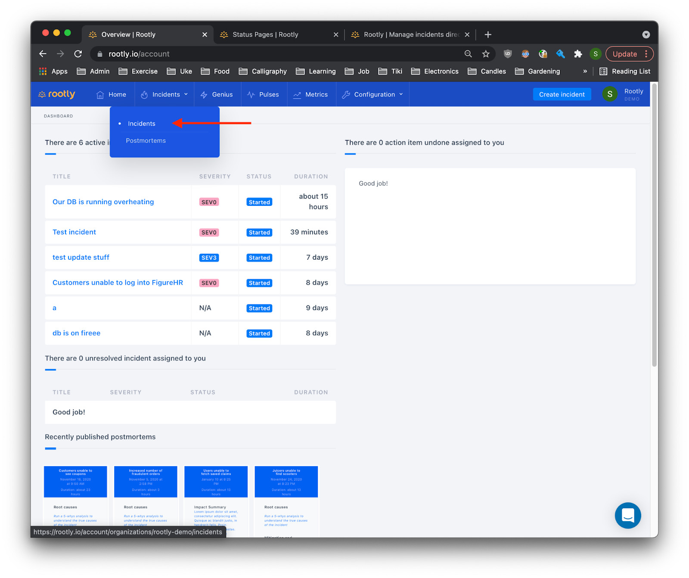Open the Calligraphy bookmark folder
Image resolution: width=689 pixels, height=578 pixels.
[x=263, y=71]
